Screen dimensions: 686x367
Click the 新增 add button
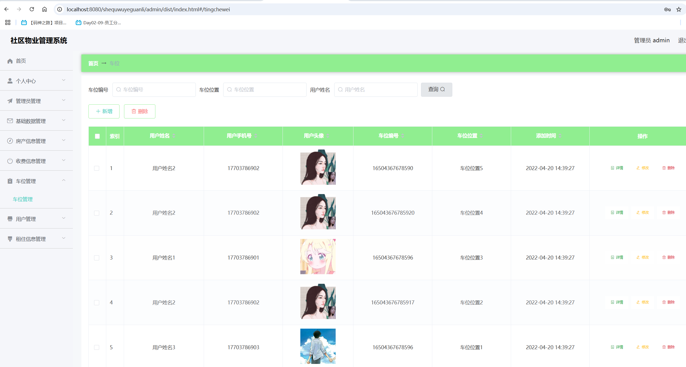pos(104,111)
